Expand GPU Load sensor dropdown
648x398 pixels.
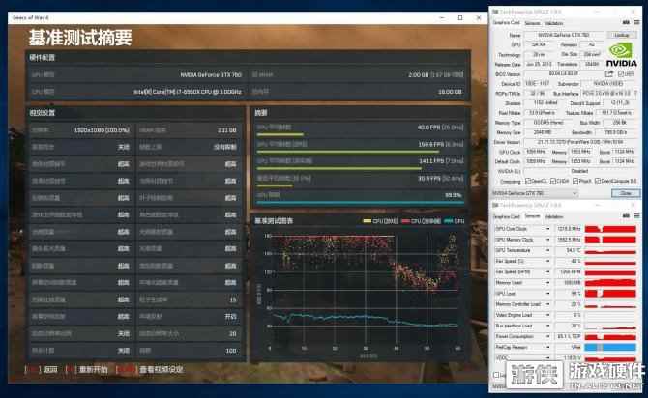[548, 293]
